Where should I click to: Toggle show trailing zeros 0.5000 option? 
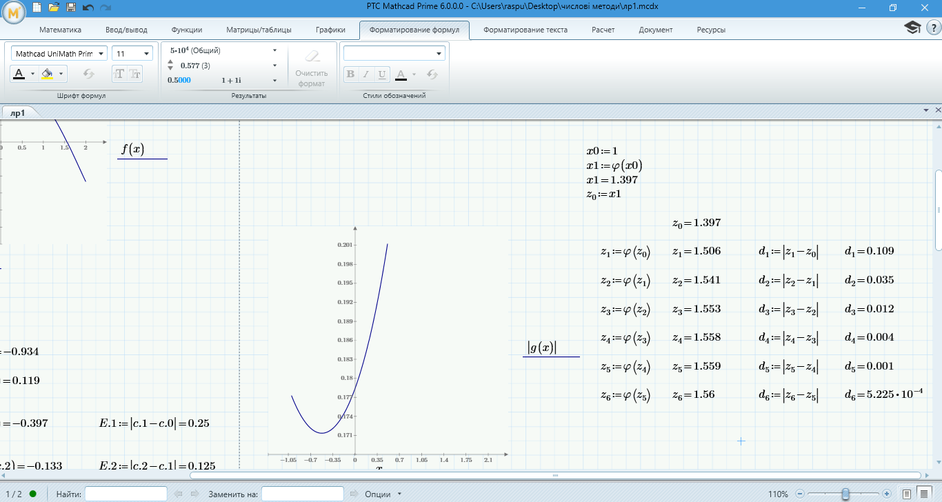coord(179,80)
